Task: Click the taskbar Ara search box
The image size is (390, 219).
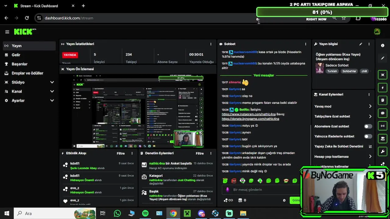Action: coord(55,214)
